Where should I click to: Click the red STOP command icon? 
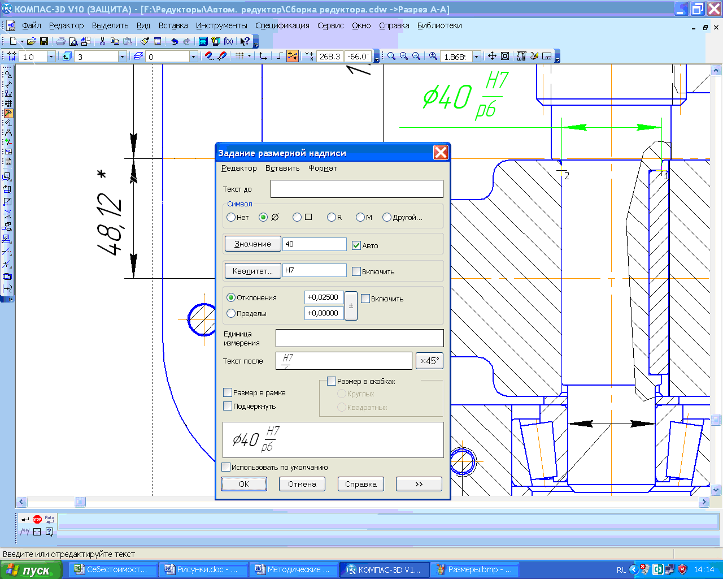click(37, 519)
